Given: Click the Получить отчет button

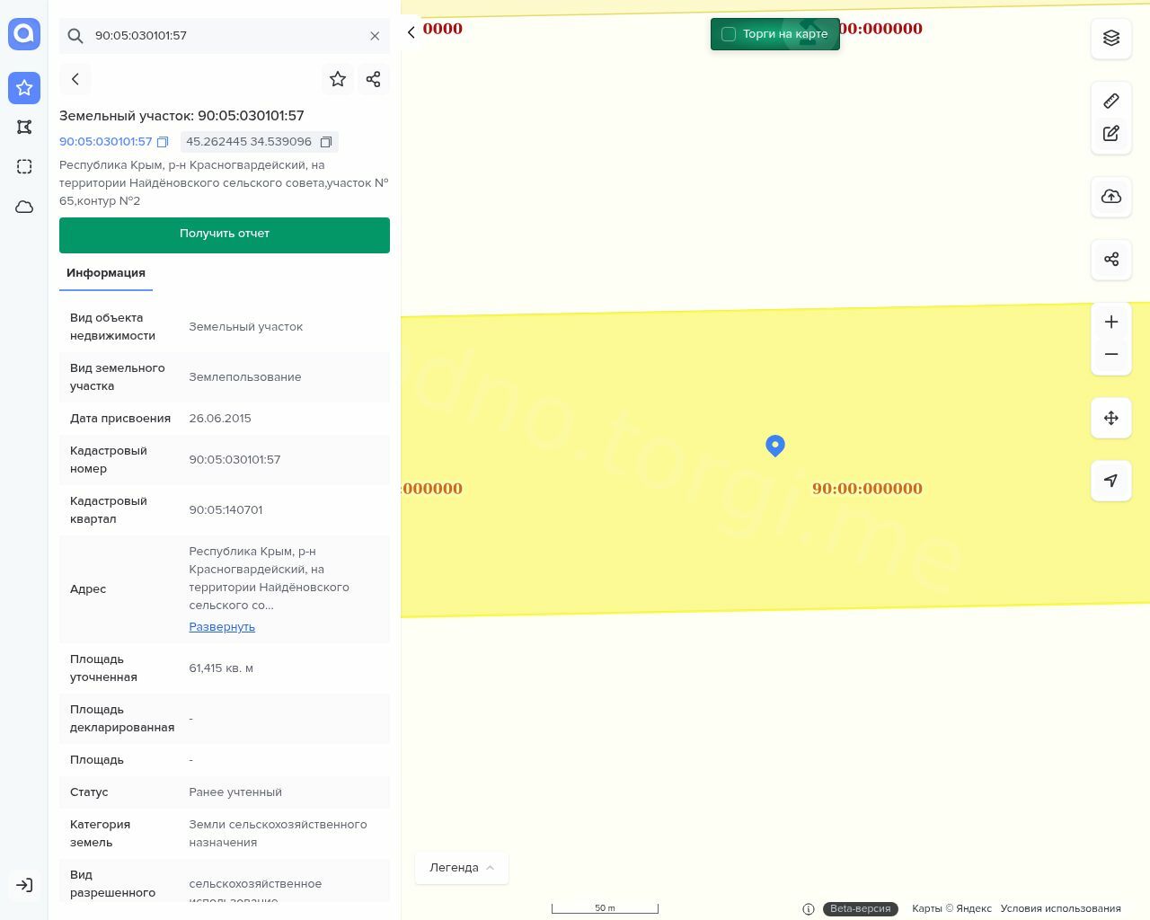Looking at the screenshot, I should tap(225, 234).
